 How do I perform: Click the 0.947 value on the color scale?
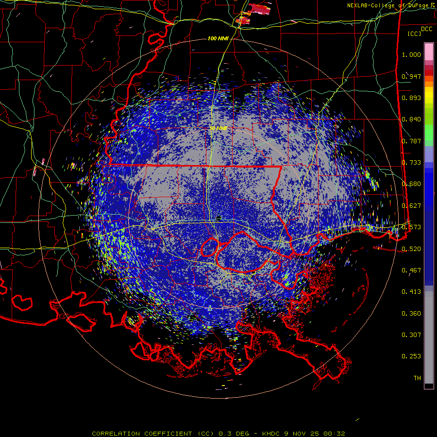[x=411, y=76]
